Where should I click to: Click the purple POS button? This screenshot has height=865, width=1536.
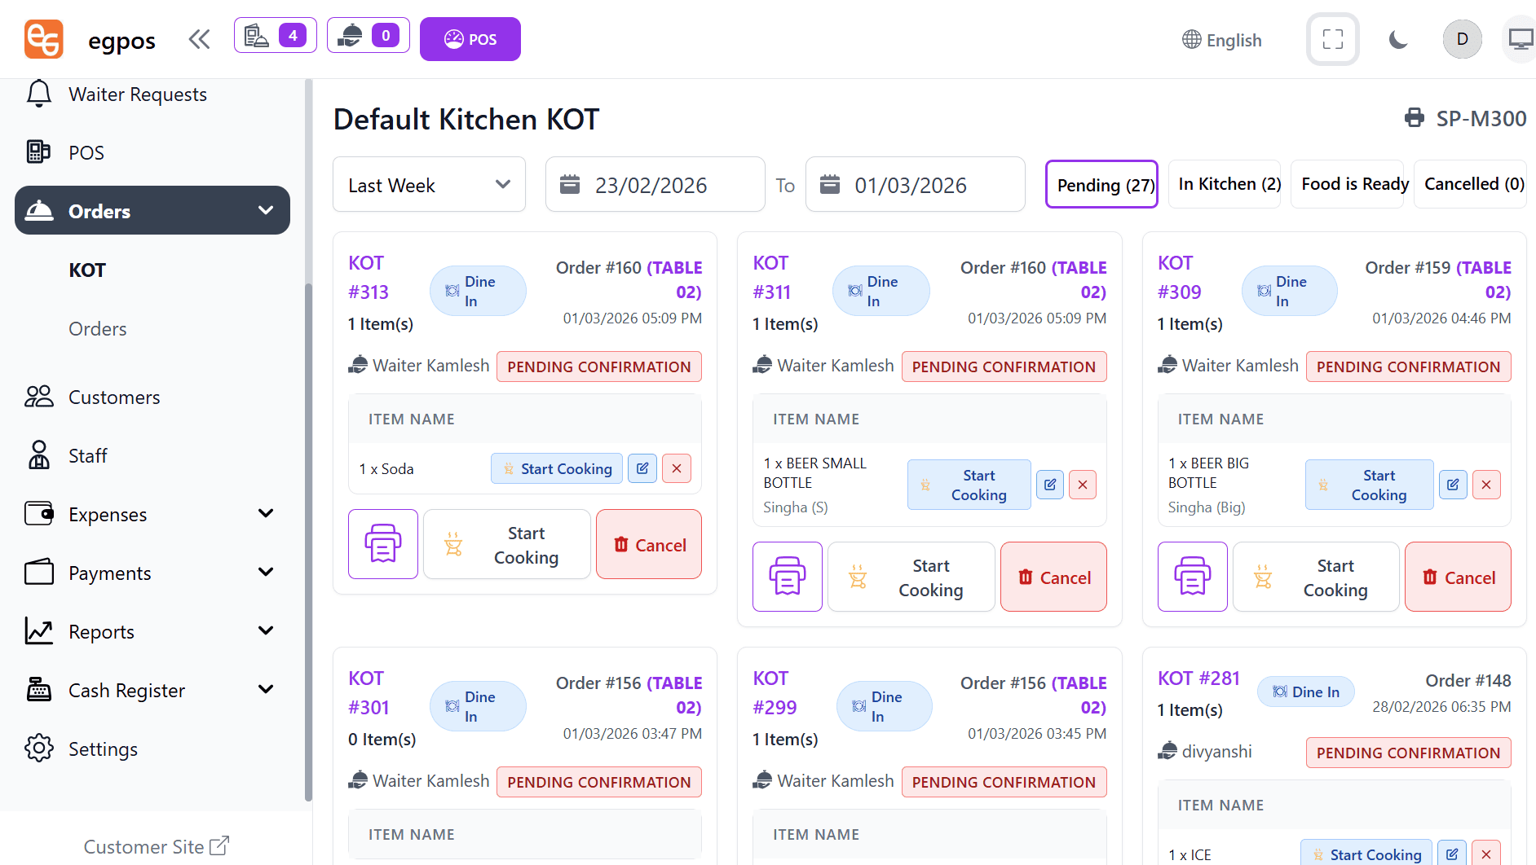[470, 39]
